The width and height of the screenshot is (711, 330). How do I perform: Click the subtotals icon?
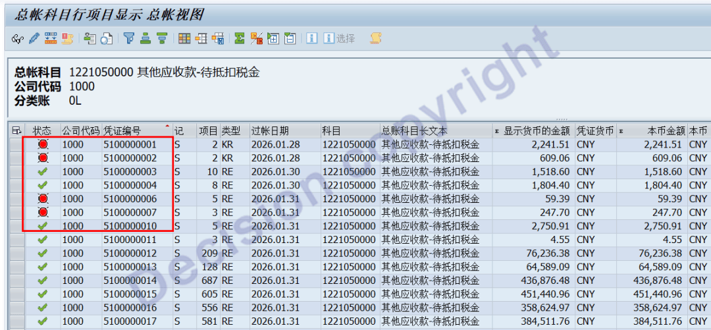(x=257, y=39)
